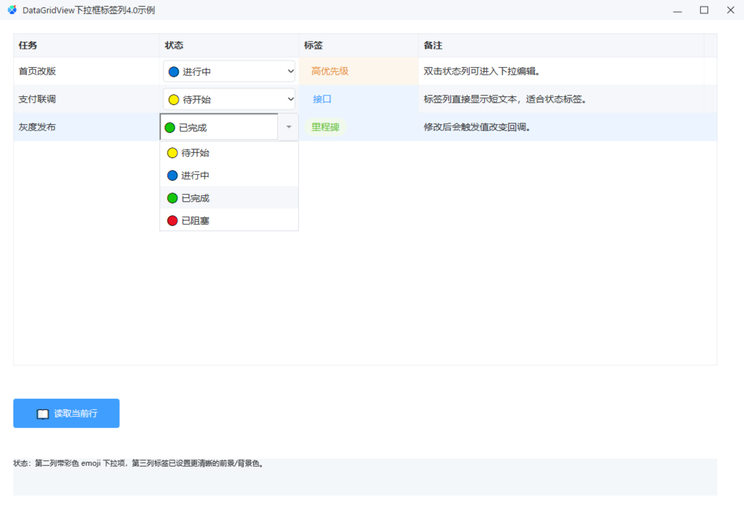Select the 支付联调 task cell

click(x=86, y=99)
